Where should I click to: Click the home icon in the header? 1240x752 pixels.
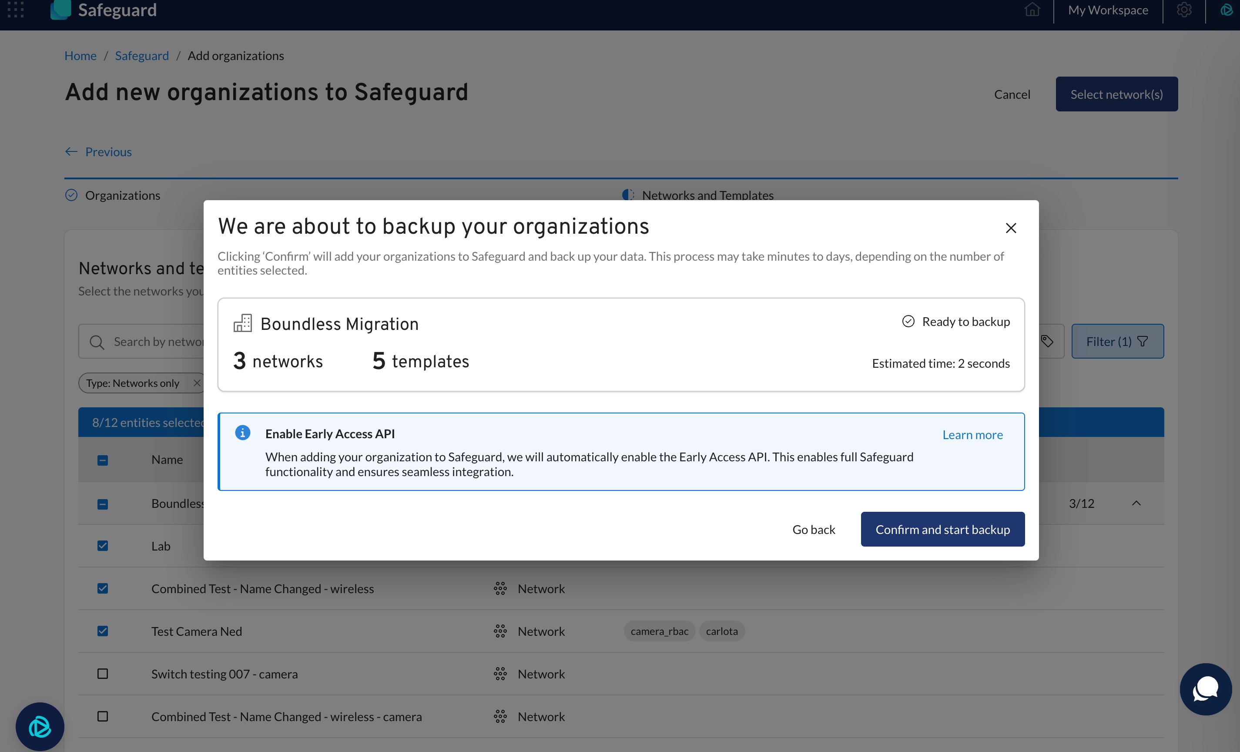tap(1032, 10)
